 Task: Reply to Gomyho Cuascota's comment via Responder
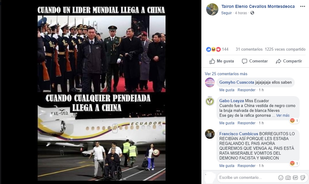(246, 90)
